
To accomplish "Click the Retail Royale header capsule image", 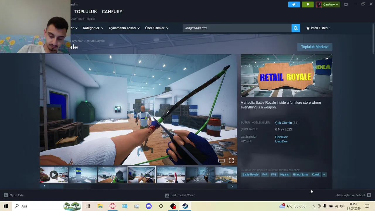I will pyautogui.click(x=287, y=76).
